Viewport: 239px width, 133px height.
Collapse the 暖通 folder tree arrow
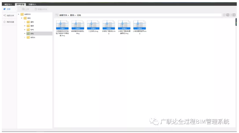coord(25,26)
